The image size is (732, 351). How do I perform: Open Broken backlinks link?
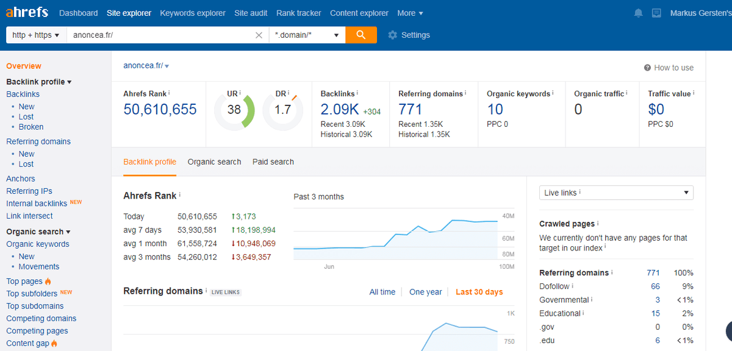31,127
